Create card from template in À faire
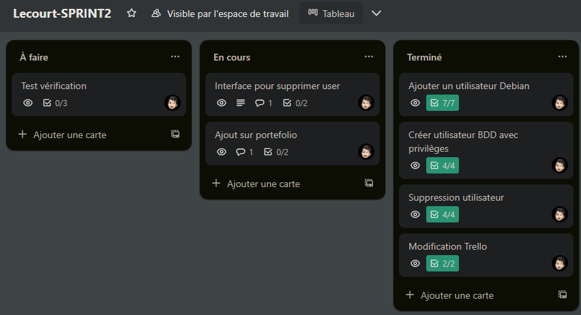581x315 pixels. point(175,135)
